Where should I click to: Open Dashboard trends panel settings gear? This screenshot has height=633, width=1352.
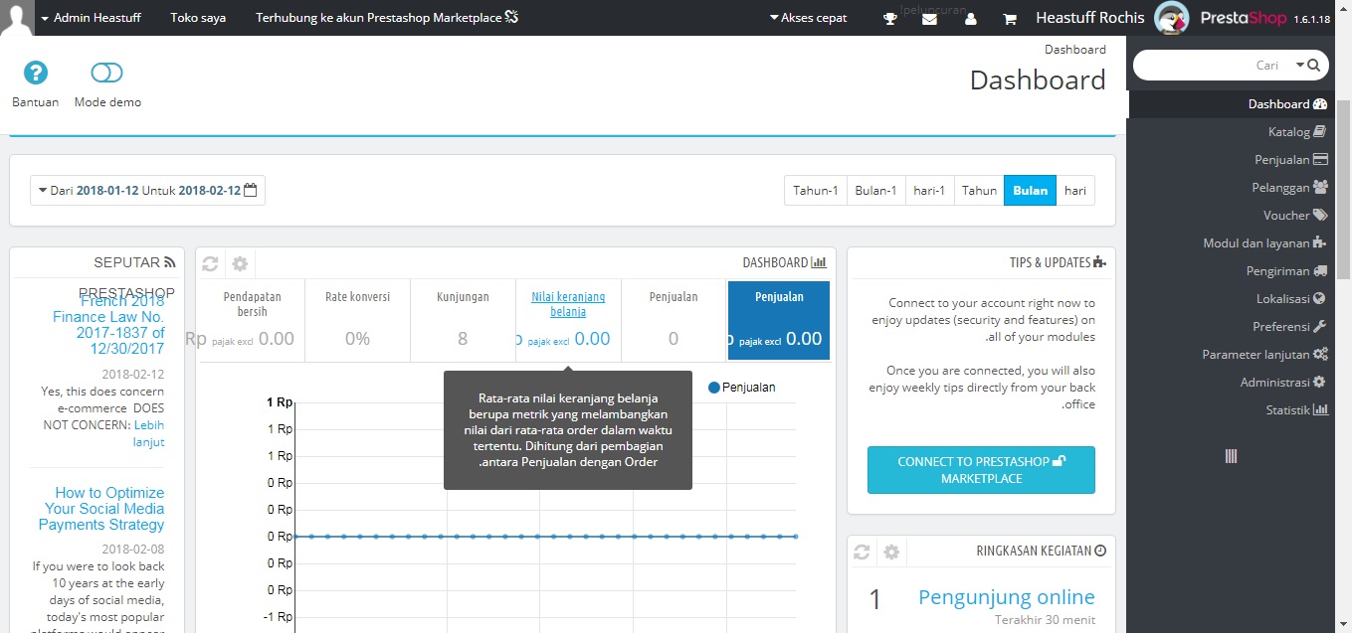[x=240, y=263]
